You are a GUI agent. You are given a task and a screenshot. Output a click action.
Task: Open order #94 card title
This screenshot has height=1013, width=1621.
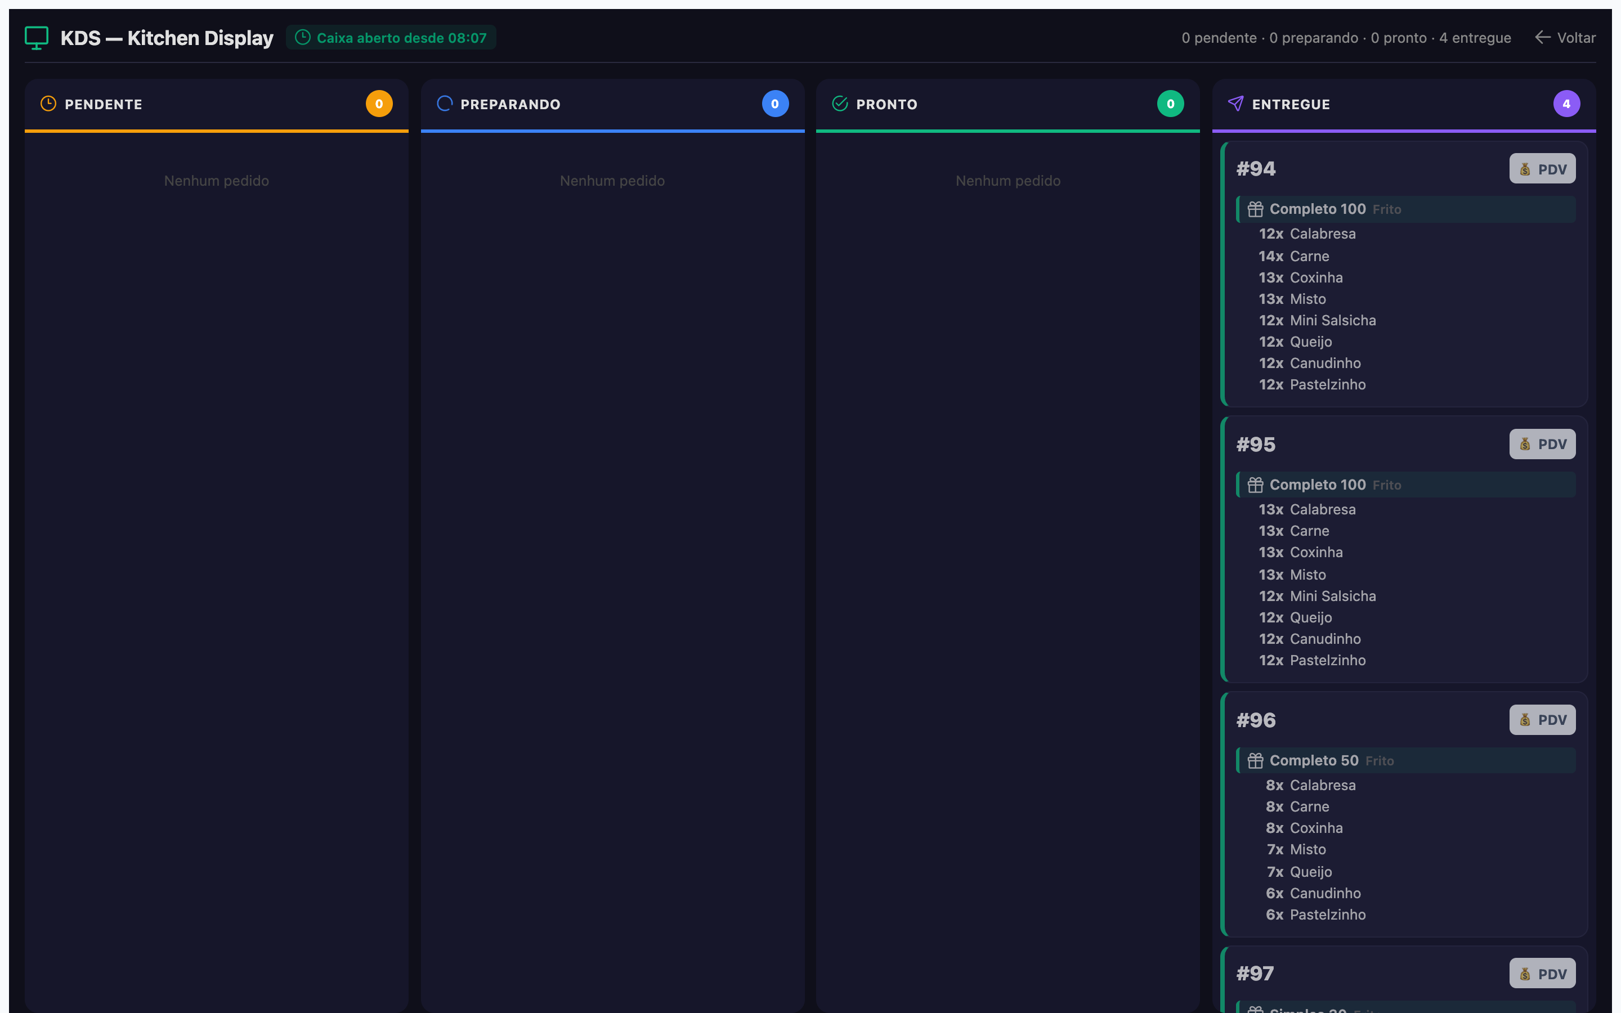(x=1256, y=169)
